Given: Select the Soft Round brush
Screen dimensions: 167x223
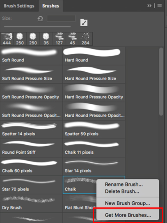Looking at the screenshot, I should click(31, 56).
